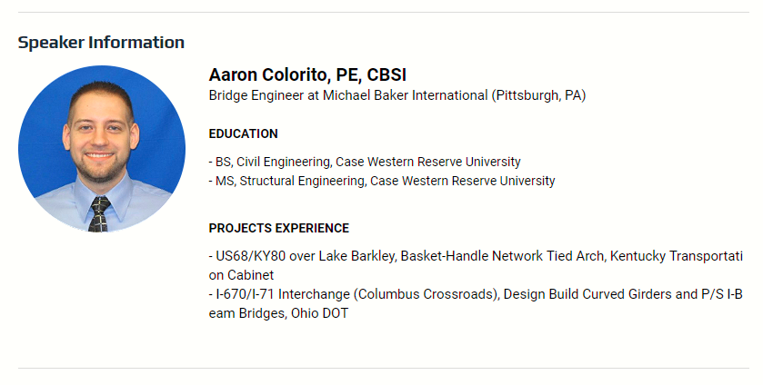Click the words '(Pittsburgh, PA)'
Screen dimensions: 763x385
[538, 95]
